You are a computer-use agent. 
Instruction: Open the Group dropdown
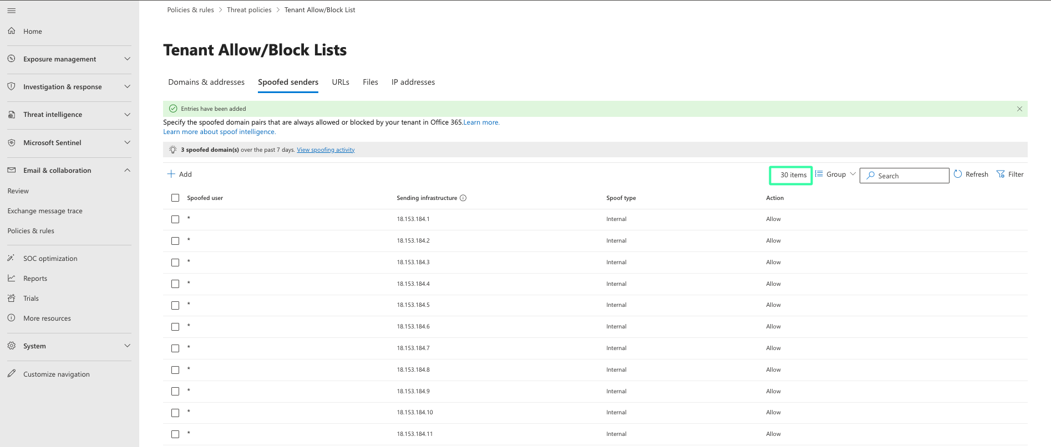(836, 174)
